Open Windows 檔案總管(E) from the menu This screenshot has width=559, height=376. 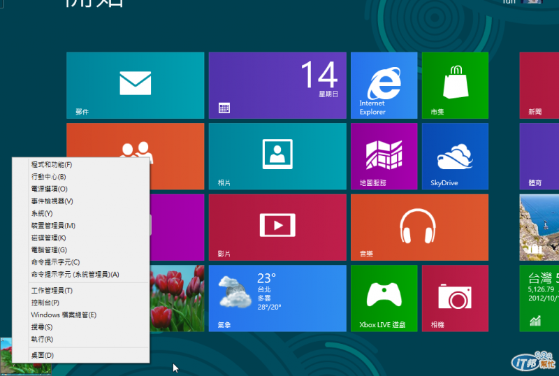pos(80,314)
